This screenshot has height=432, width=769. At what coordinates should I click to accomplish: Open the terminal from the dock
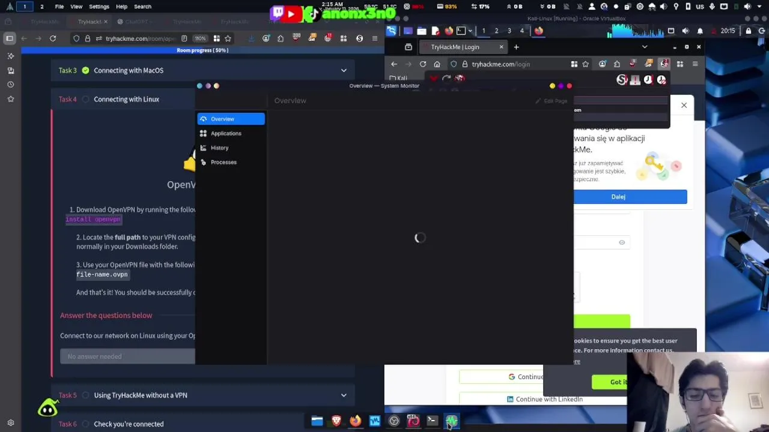[x=432, y=421]
